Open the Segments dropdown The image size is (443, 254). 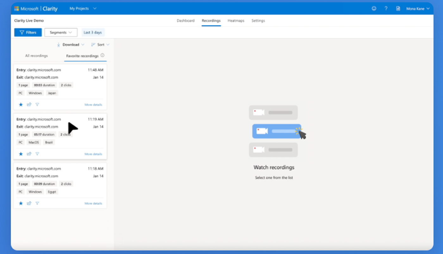[61, 32]
